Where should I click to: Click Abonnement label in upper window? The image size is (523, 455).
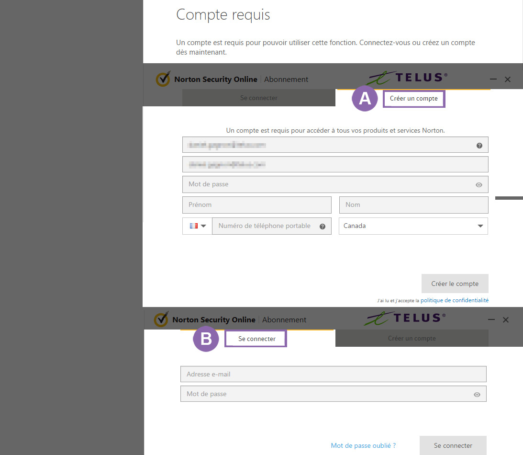click(286, 80)
